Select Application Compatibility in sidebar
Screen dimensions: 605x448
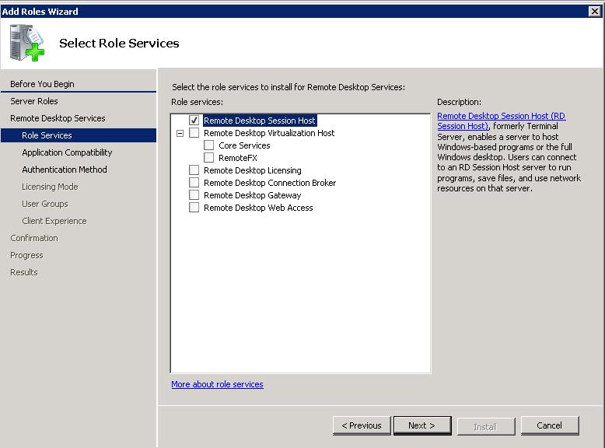click(x=67, y=152)
